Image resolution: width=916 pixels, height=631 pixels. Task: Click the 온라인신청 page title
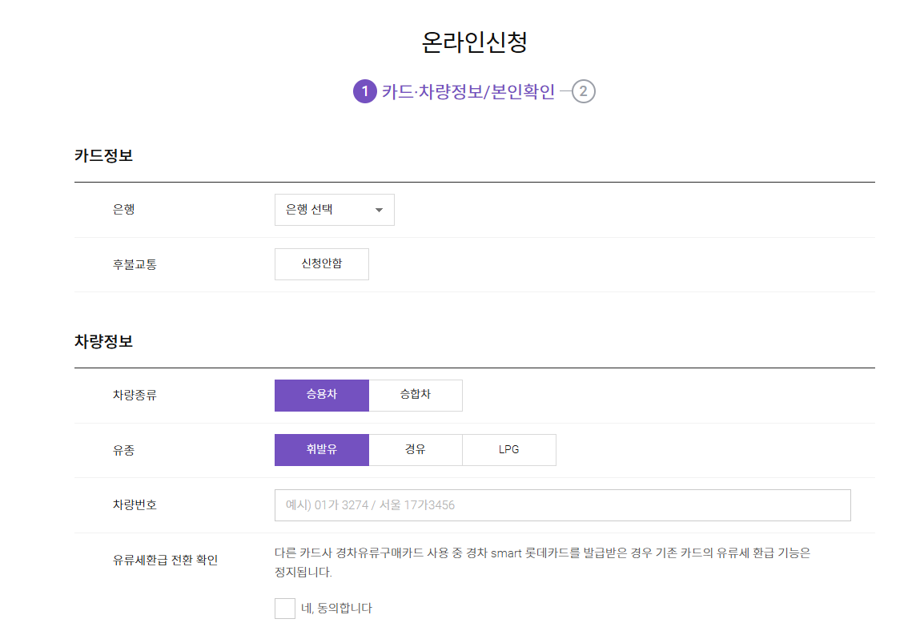pos(474,42)
